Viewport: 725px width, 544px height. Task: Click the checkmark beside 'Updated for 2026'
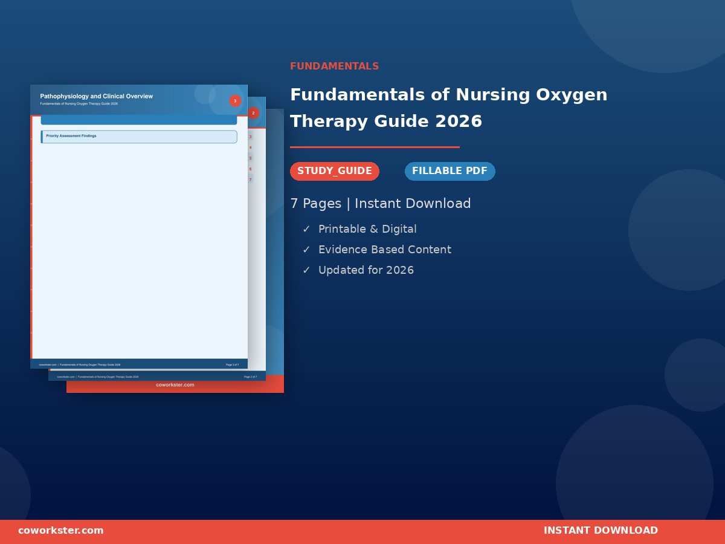pyautogui.click(x=306, y=271)
